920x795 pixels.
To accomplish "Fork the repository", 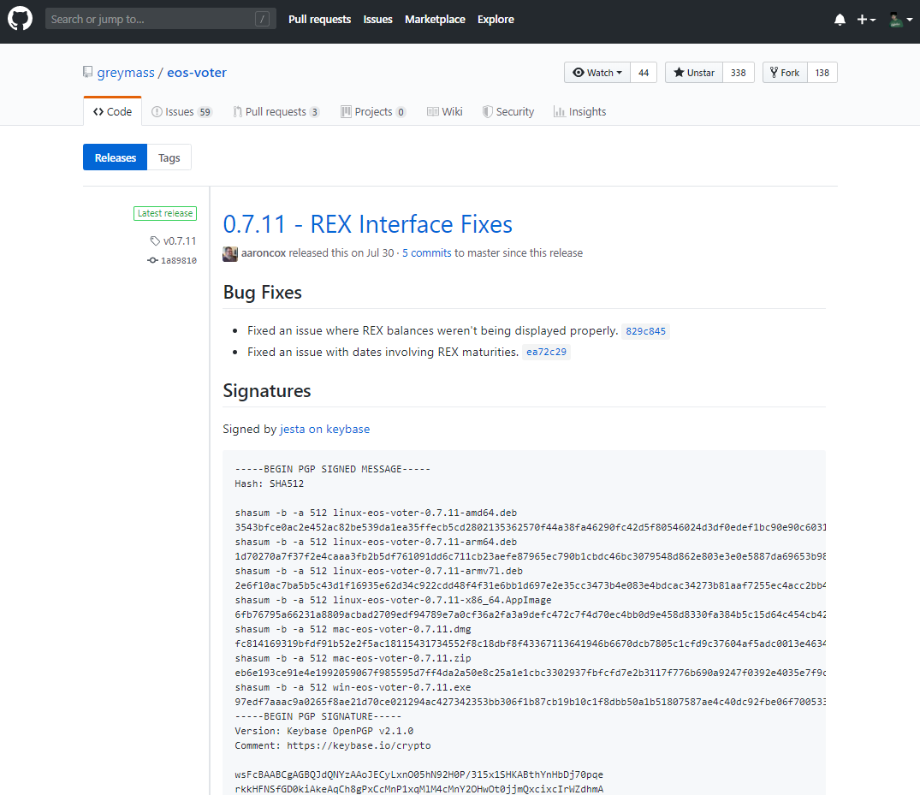I will coord(785,73).
